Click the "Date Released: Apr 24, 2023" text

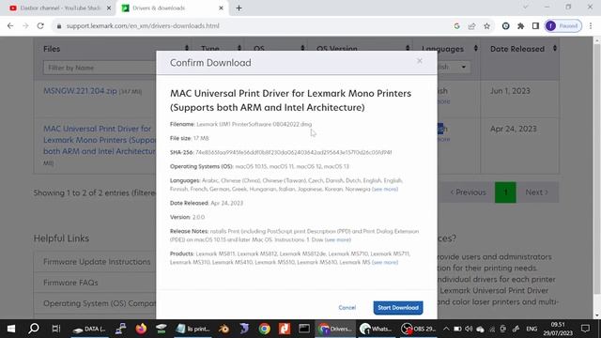207,203
